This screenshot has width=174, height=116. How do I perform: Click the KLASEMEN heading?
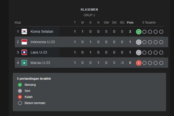tap(89, 10)
